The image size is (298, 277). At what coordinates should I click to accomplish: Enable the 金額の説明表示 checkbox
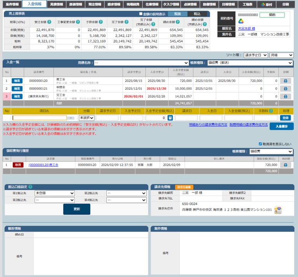pos(141,14)
